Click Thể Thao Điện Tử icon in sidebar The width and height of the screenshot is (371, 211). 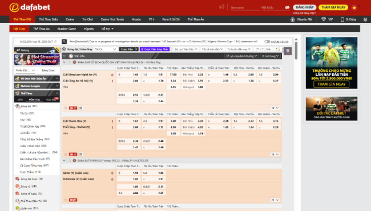(x=18, y=201)
